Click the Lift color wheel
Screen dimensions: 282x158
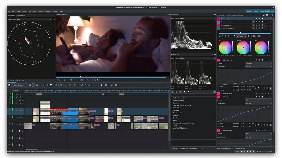pos(225,48)
